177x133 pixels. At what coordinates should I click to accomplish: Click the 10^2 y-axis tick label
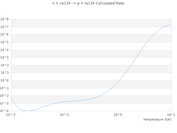(x=4, y=65)
